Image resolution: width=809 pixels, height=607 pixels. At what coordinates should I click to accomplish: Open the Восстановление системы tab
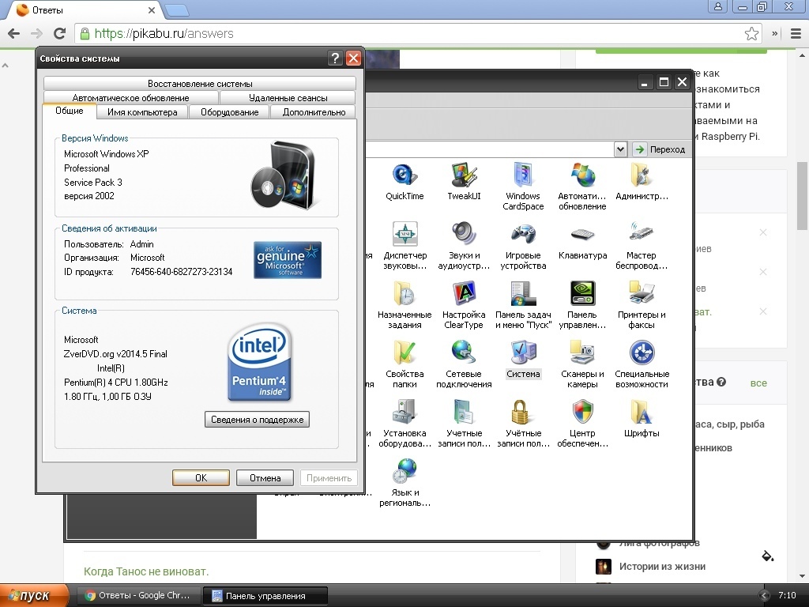pos(200,84)
